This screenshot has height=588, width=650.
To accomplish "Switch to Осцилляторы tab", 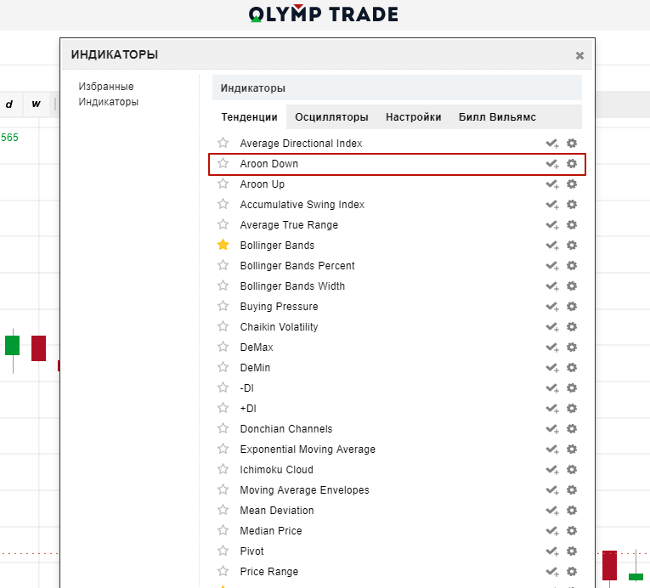I will 331,117.
